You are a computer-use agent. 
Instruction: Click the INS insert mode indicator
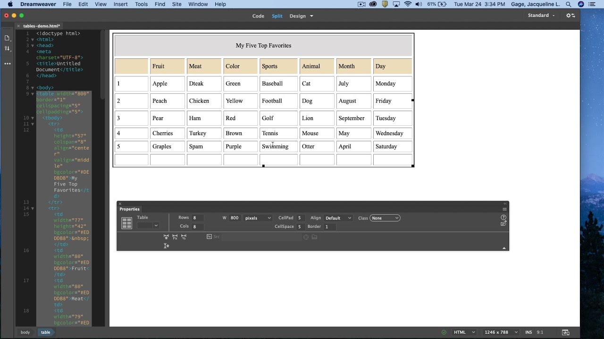click(x=528, y=332)
